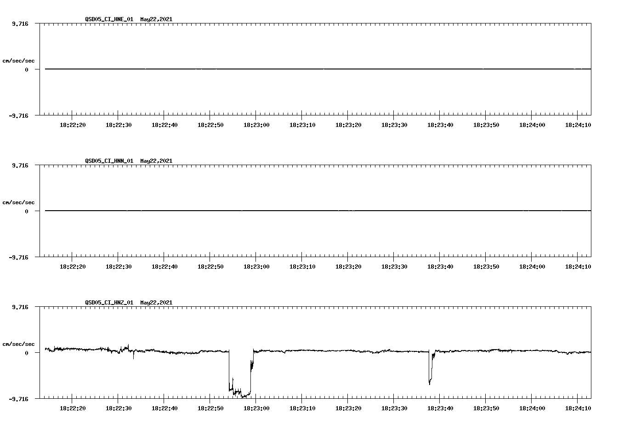Image resolution: width=624 pixels, height=425 pixels.
Task: Click the -9.716 lower scale value on the HNZ plot
Action: (19, 398)
